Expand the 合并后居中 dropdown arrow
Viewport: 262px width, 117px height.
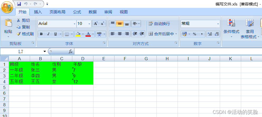click(x=176, y=34)
